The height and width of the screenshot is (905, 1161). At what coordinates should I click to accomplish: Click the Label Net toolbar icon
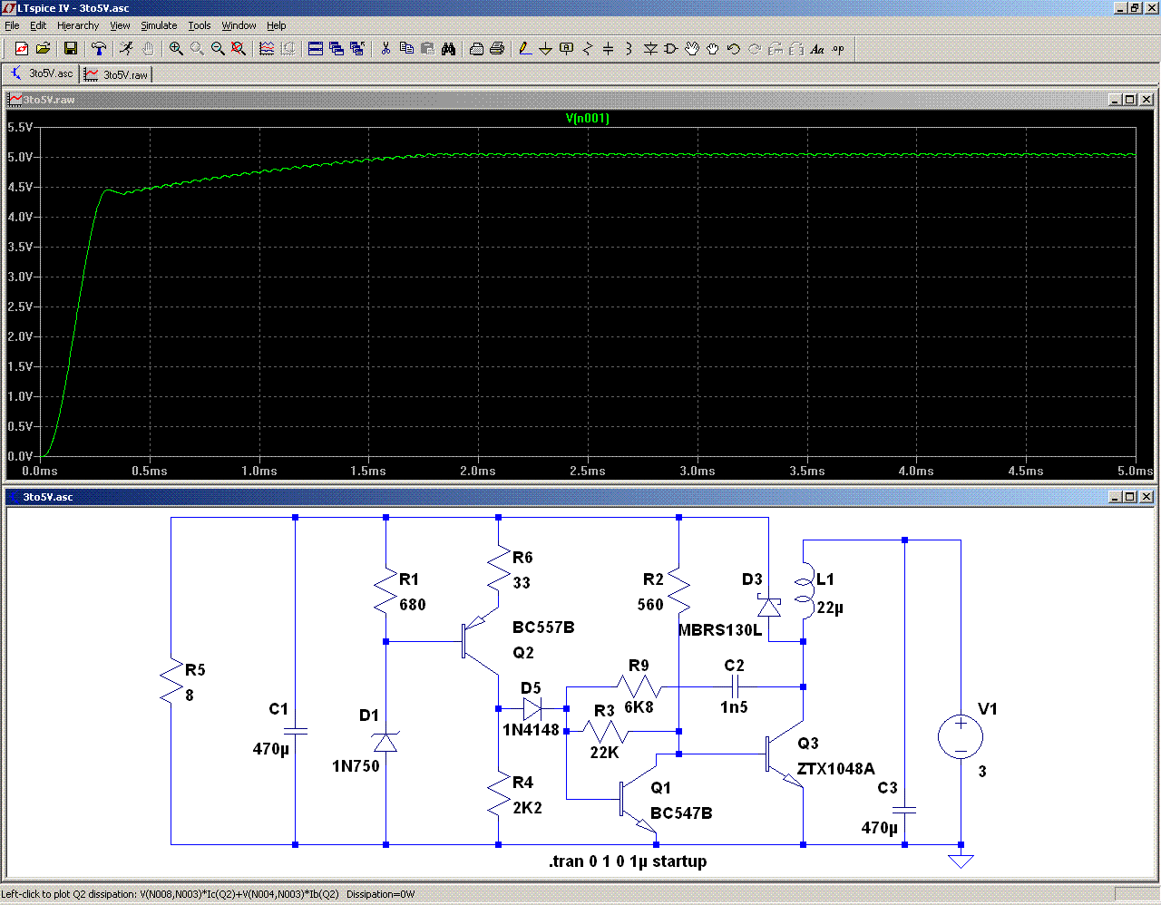coord(566,49)
